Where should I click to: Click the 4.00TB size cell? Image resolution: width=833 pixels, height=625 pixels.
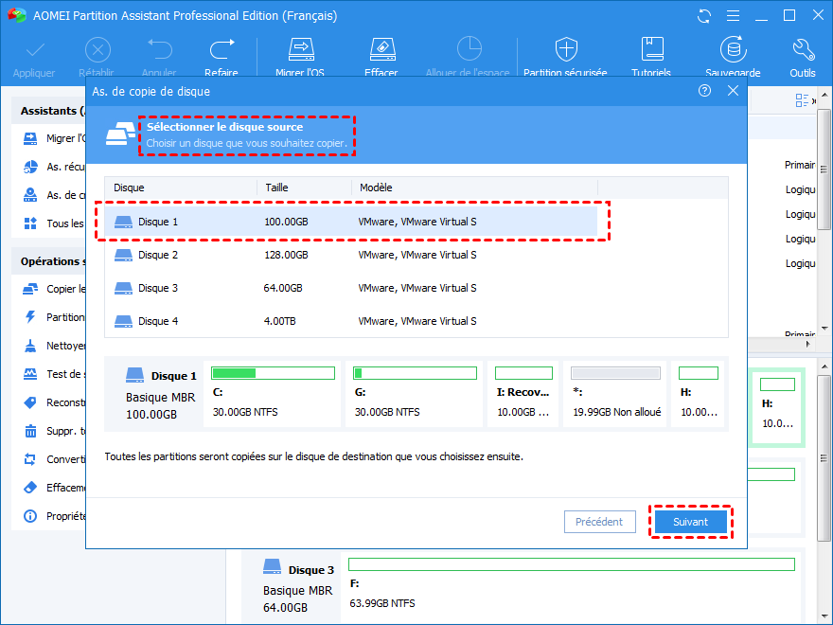pos(280,321)
